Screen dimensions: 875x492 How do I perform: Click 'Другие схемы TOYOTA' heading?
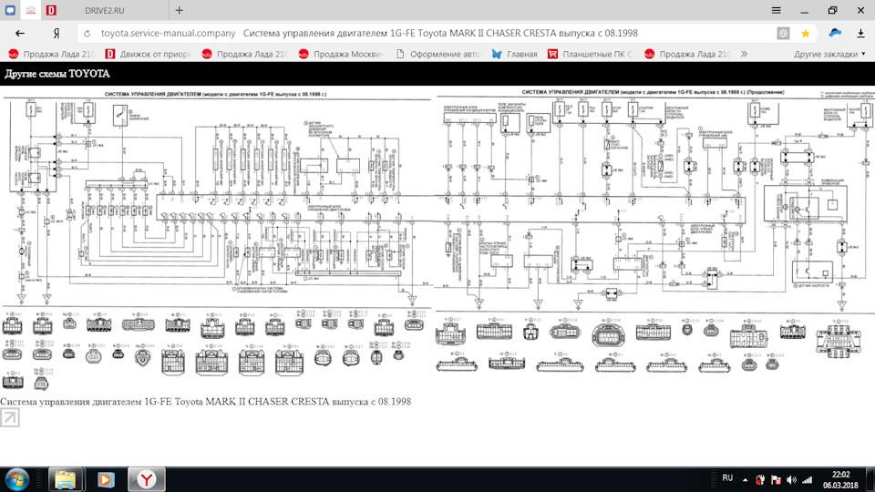[57, 74]
